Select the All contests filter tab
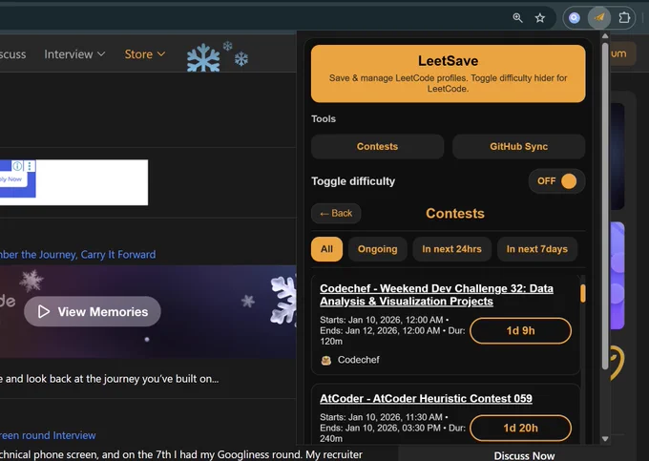The width and height of the screenshot is (649, 461). (x=326, y=249)
